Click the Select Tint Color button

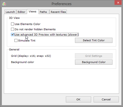click(94, 40)
